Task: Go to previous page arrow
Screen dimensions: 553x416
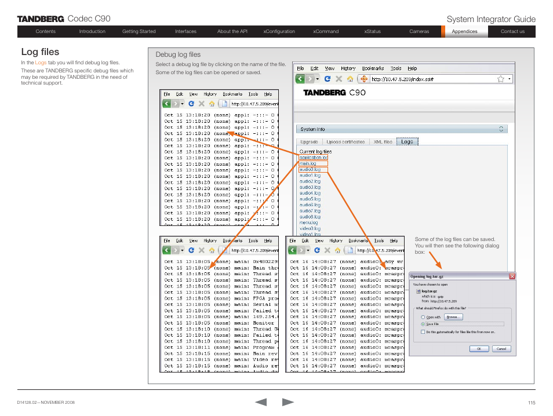Action: (261, 402)
